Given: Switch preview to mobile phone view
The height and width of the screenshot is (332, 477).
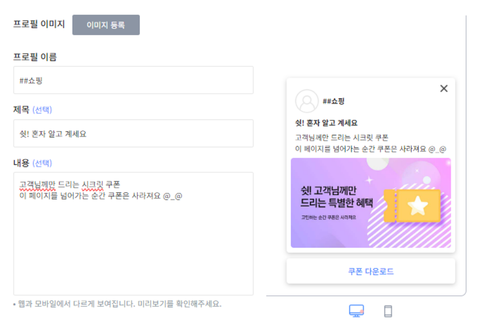Looking at the screenshot, I should click(x=388, y=311).
